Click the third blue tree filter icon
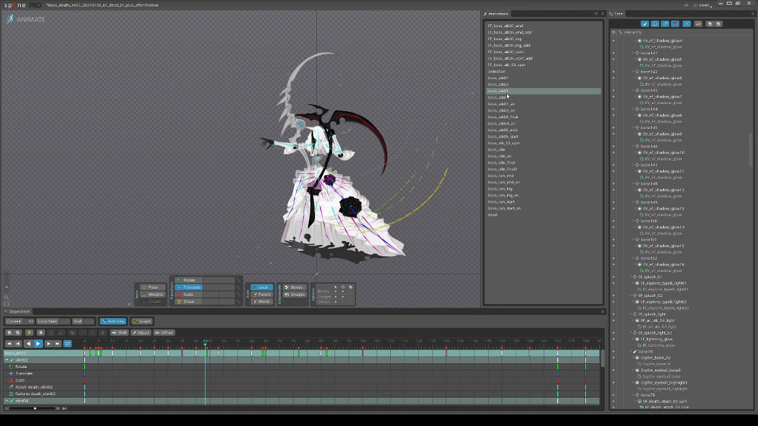Image resolution: width=758 pixels, height=426 pixels. click(665, 24)
